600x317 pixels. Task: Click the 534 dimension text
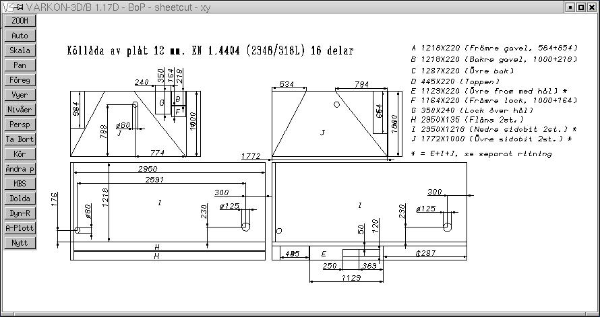[x=287, y=84]
